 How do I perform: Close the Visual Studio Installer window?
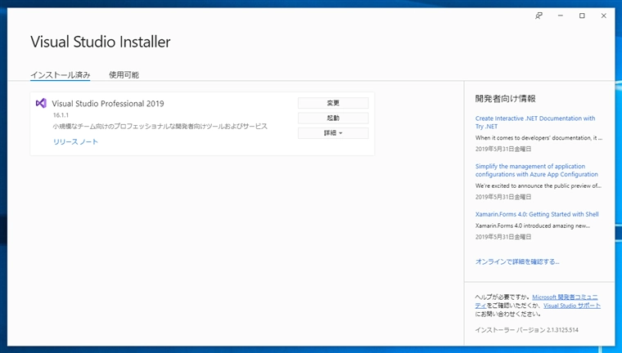click(x=604, y=16)
